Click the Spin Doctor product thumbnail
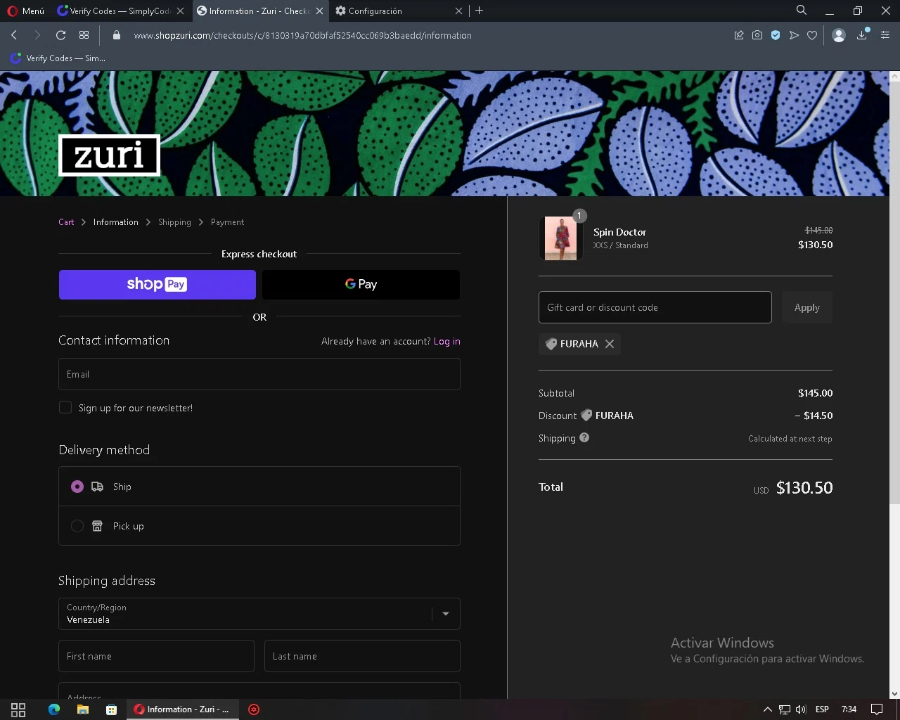 tap(560, 238)
